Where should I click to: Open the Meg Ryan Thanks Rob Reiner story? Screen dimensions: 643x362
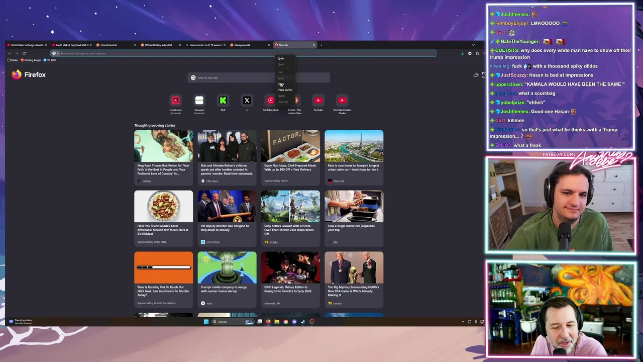point(163,157)
